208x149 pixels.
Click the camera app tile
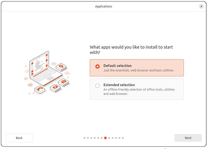click(x=64, y=82)
